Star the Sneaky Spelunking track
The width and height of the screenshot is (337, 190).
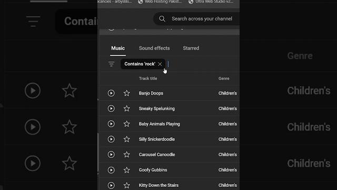click(x=126, y=108)
